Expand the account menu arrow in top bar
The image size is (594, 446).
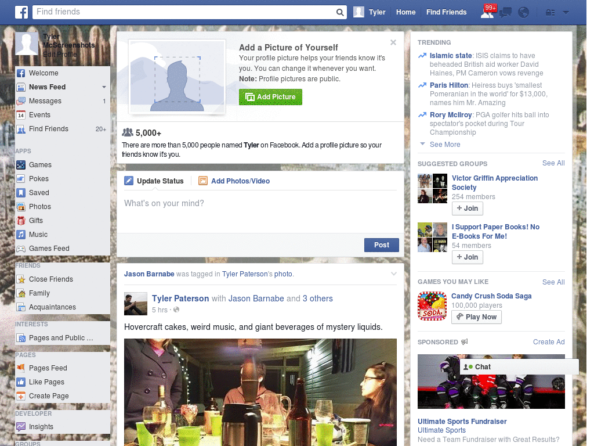coord(566,13)
